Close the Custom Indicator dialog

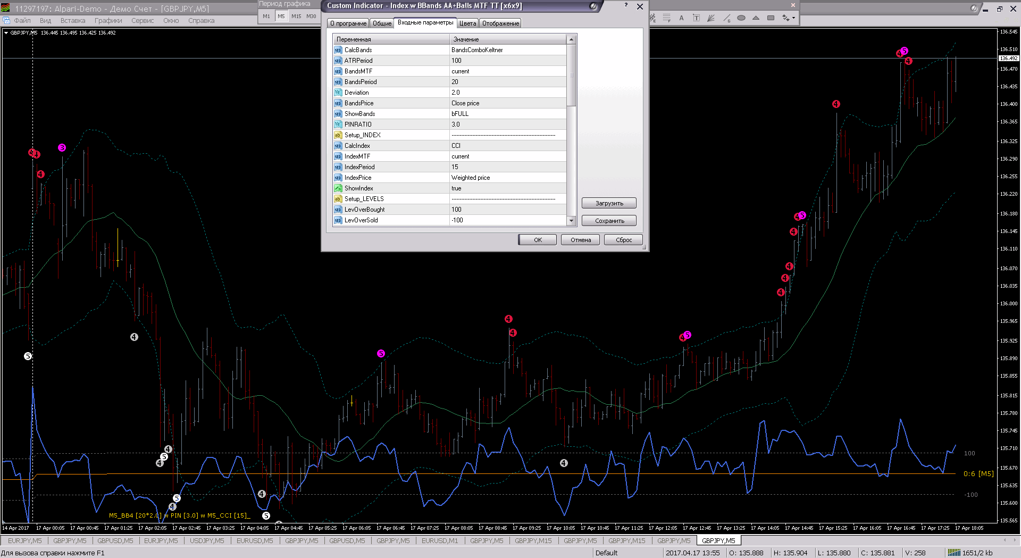click(x=640, y=6)
